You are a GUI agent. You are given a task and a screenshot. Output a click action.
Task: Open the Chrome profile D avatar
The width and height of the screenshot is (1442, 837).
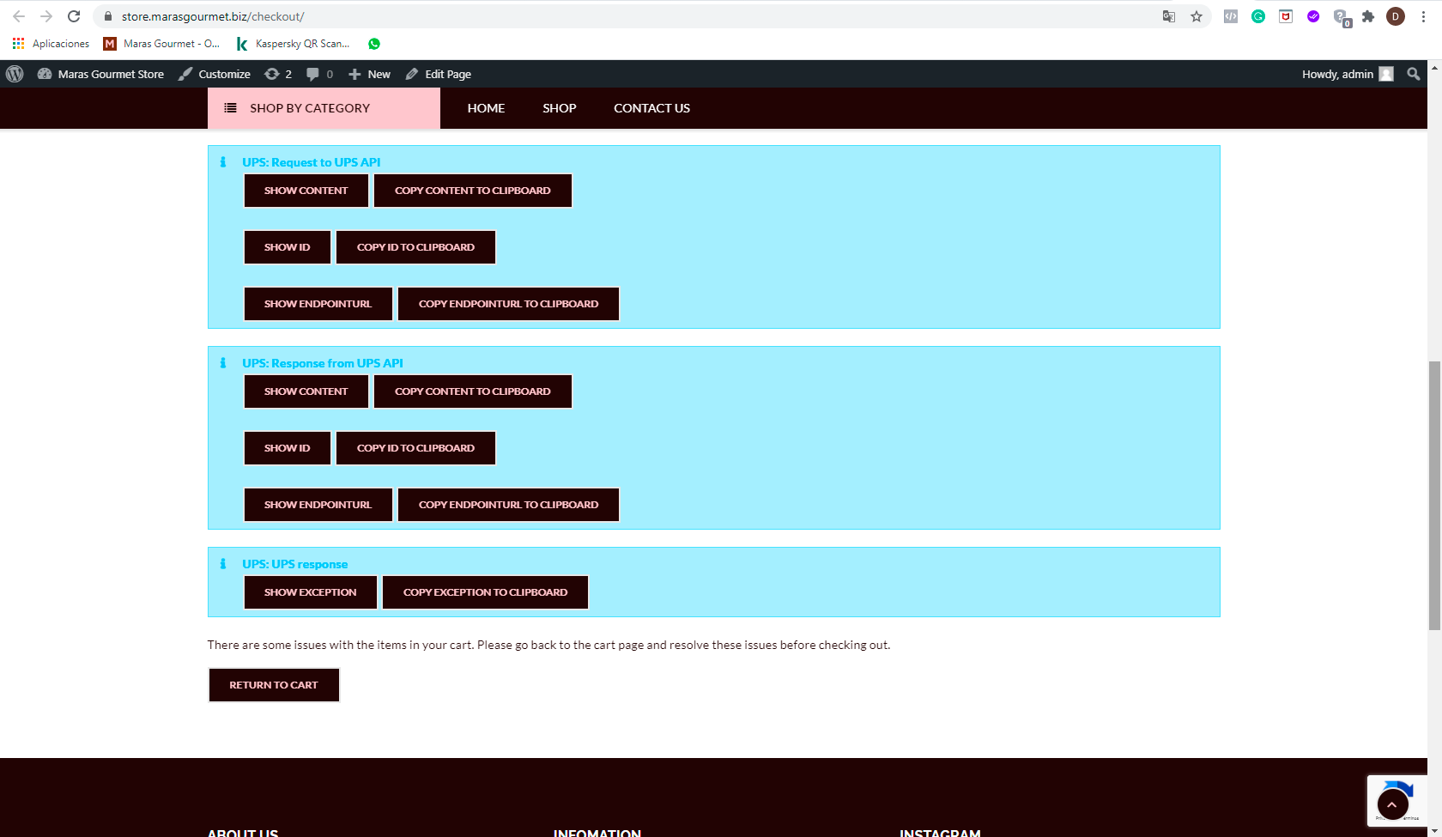tap(1396, 16)
